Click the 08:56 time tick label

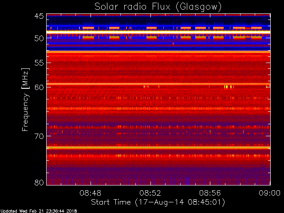210,193
